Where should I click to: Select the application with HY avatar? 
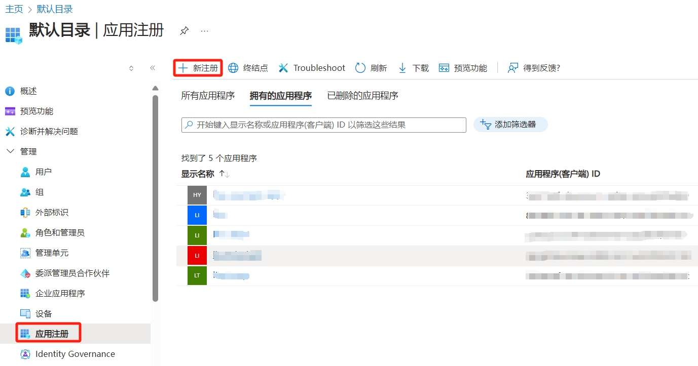pos(197,195)
